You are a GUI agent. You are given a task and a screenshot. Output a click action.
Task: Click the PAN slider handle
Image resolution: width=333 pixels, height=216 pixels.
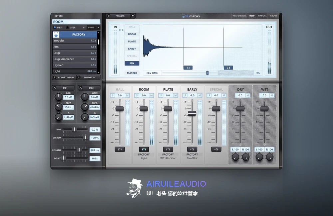tap(74, 129)
